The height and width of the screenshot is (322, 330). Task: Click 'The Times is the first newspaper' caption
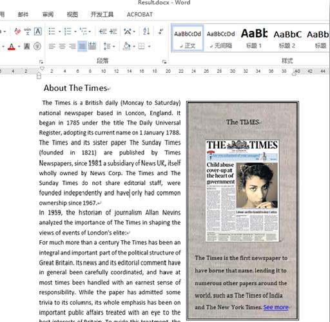point(241,258)
